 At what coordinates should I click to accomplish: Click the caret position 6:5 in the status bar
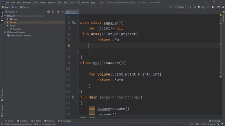click(x=191, y=124)
